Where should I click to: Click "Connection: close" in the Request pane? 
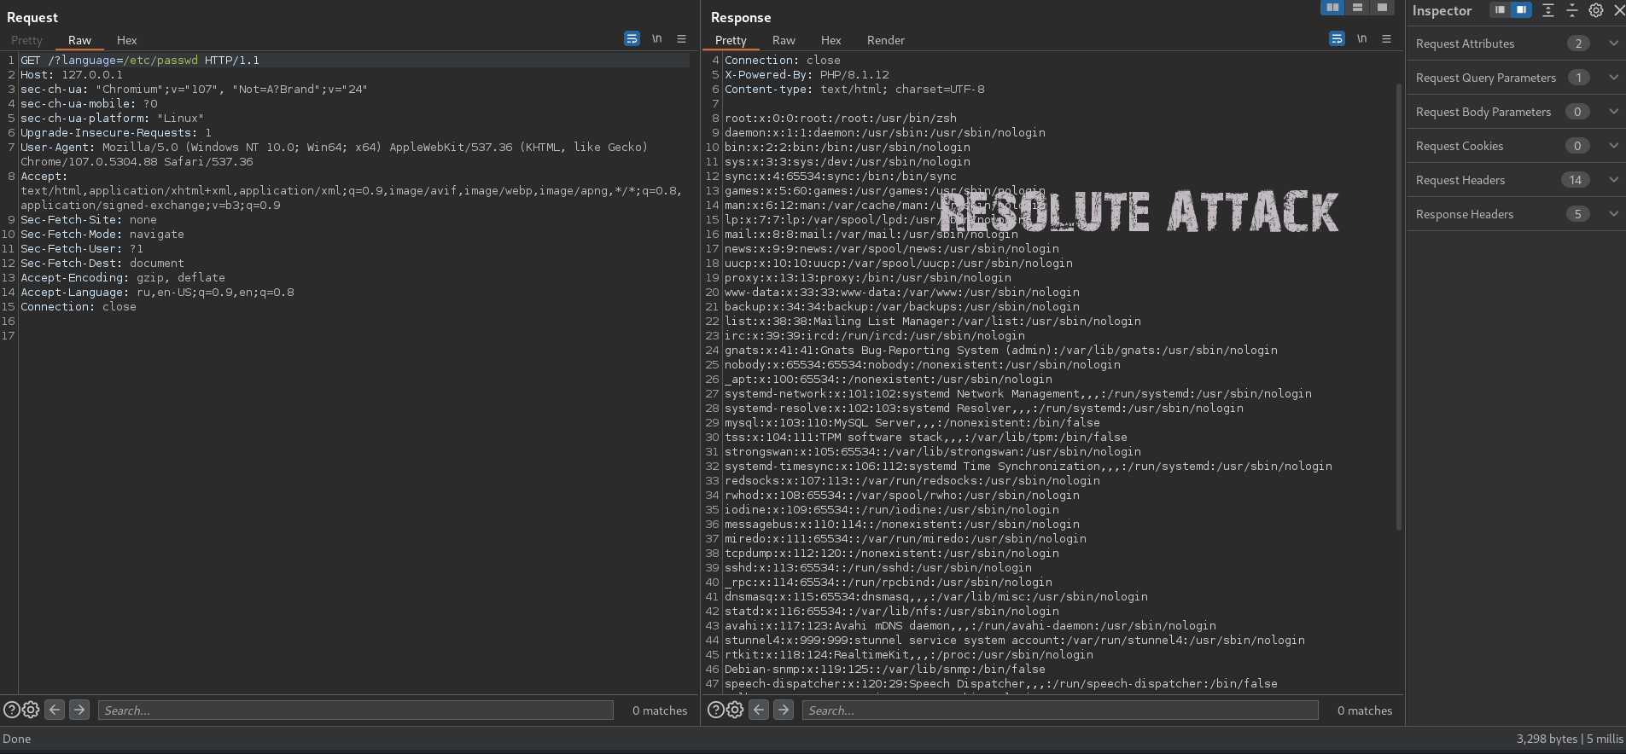pos(79,307)
